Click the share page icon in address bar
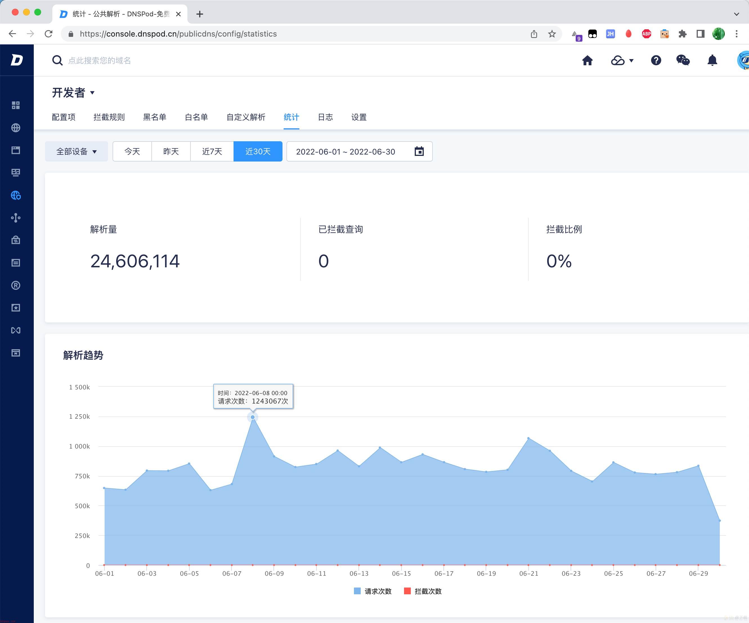The width and height of the screenshot is (749, 623). 534,34
